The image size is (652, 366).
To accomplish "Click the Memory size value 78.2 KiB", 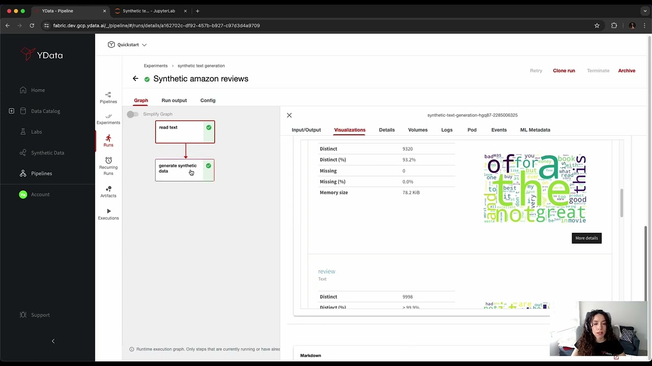I will (x=411, y=193).
